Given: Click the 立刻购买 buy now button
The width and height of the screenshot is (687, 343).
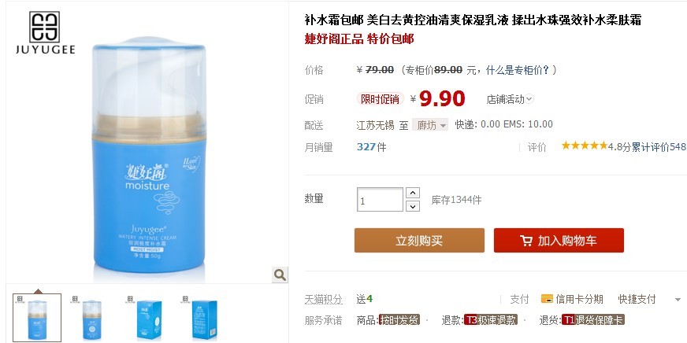Looking at the screenshot, I should tap(419, 240).
